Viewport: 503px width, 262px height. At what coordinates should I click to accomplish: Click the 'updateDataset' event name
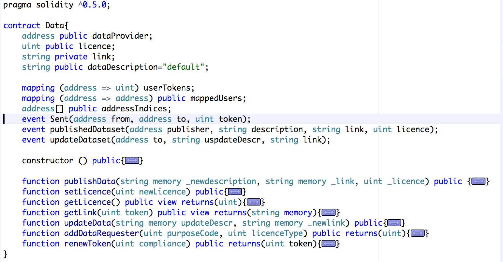click(81, 140)
